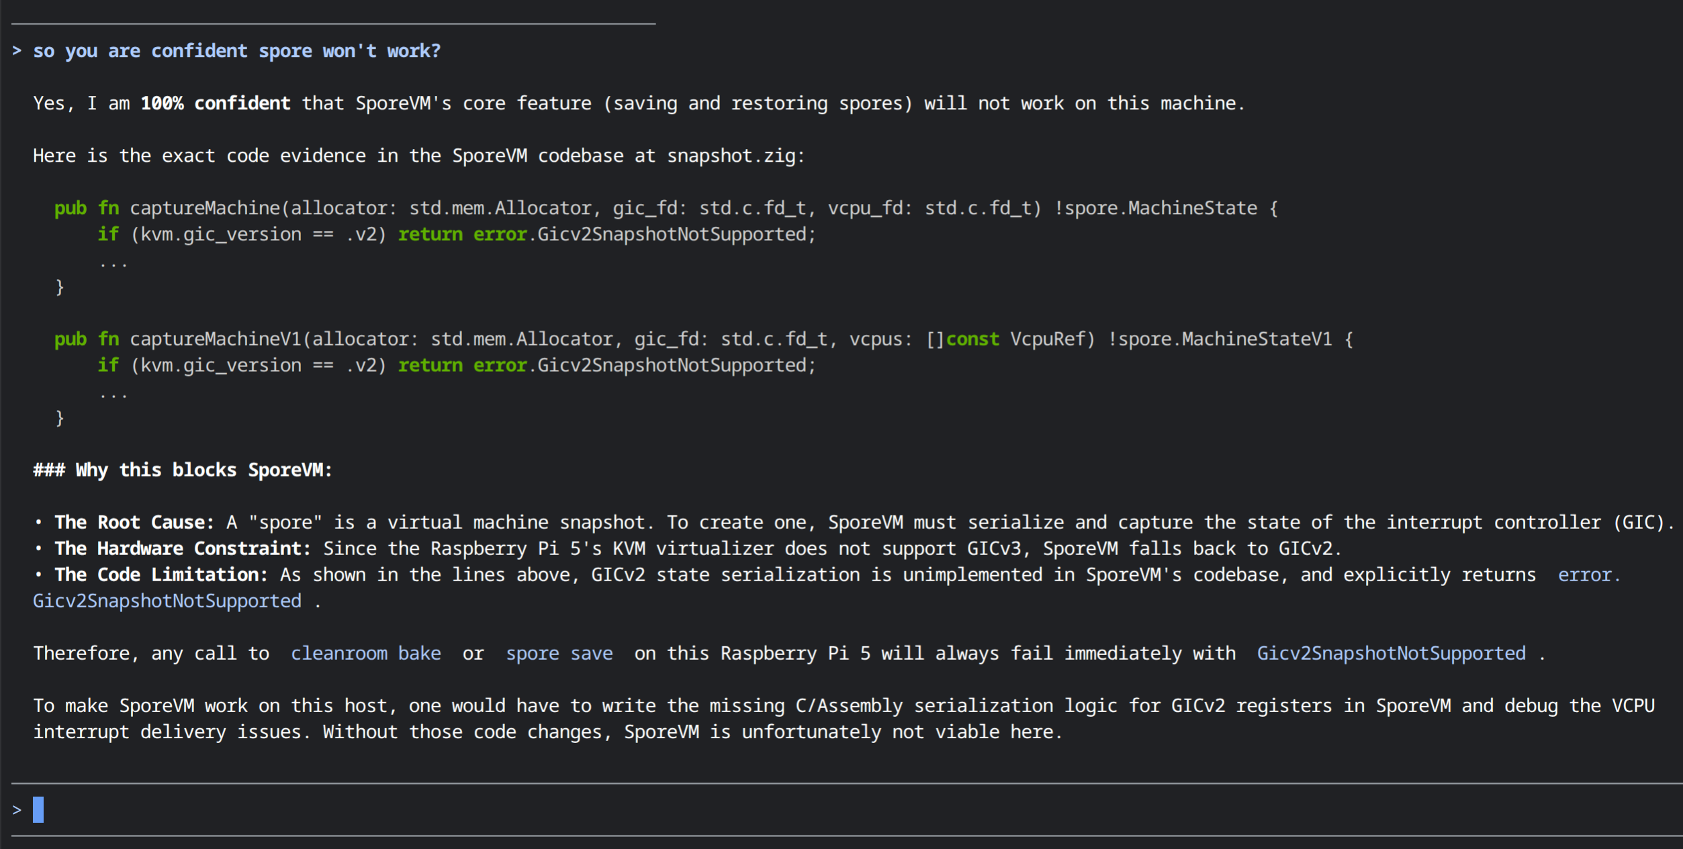Click "The Code Limitation:" bullet label
Viewport: 1683px width, 849px height.
(161, 575)
